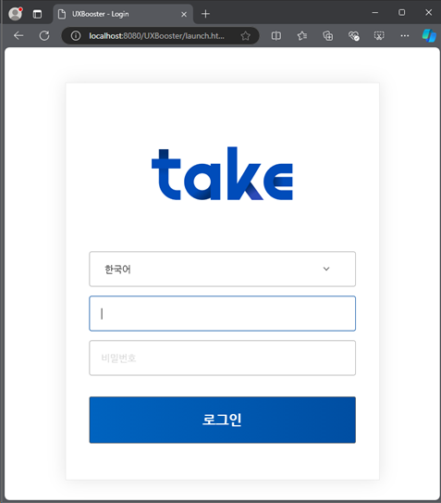The width and height of the screenshot is (441, 503).
Task: Open the tab actions menu icon
Action: point(37,14)
